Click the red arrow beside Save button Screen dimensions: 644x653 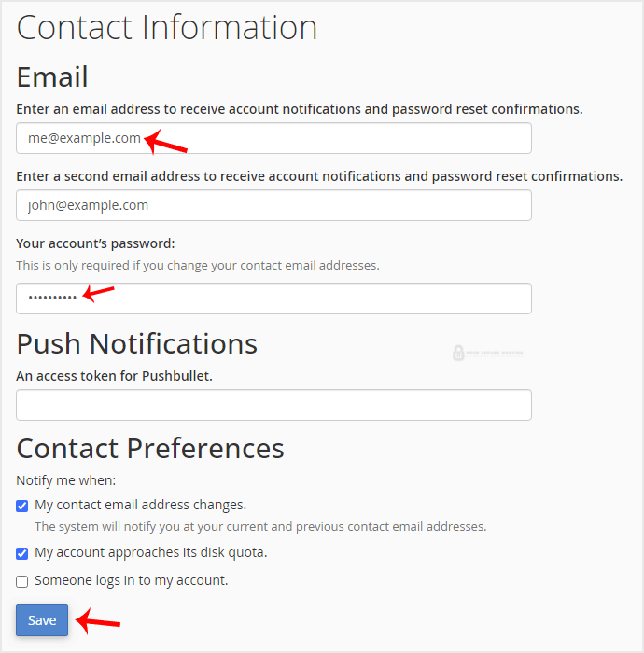(97, 621)
